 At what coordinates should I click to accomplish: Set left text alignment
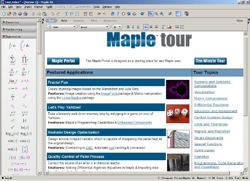pyautogui.click(x=146, y=27)
